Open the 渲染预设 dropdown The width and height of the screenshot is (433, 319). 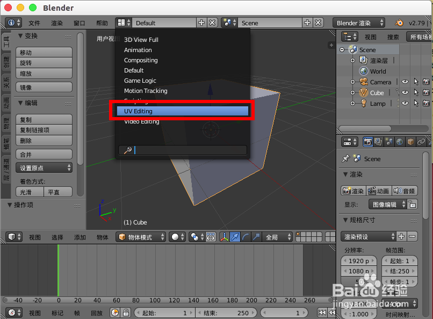[x=368, y=236]
